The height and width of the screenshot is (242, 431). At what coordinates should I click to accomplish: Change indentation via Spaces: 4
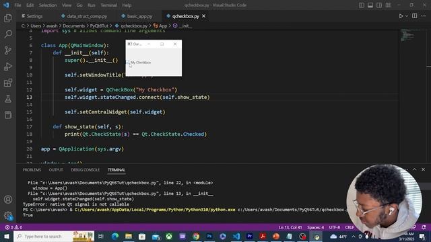[316, 227]
